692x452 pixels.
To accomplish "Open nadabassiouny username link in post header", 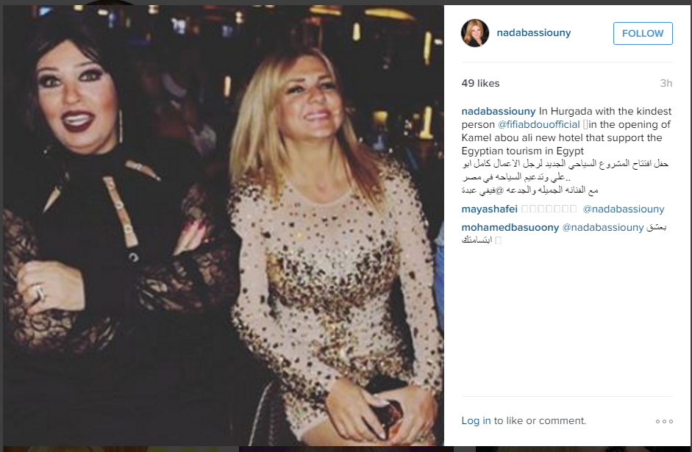I will point(534,32).
